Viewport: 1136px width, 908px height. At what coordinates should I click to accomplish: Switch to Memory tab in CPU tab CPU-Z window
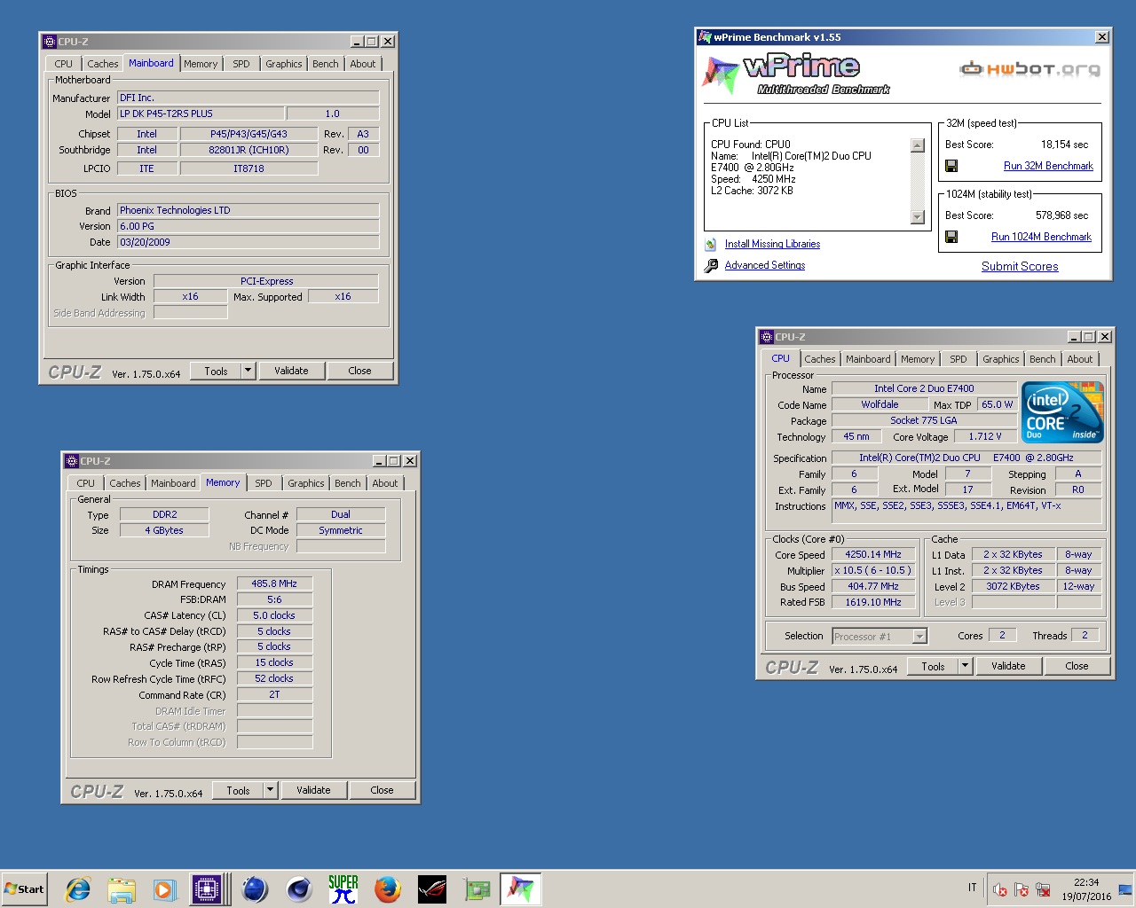click(x=918, y=359)
